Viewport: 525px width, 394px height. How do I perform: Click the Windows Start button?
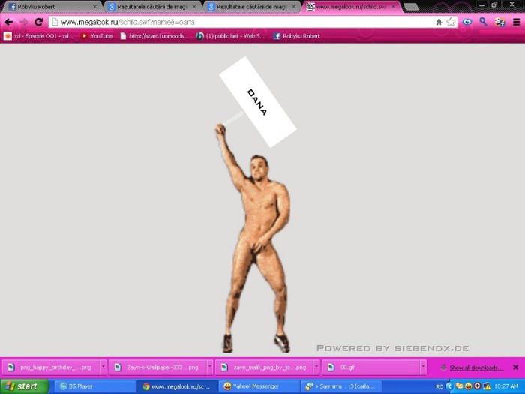click(x=24, y=386)
